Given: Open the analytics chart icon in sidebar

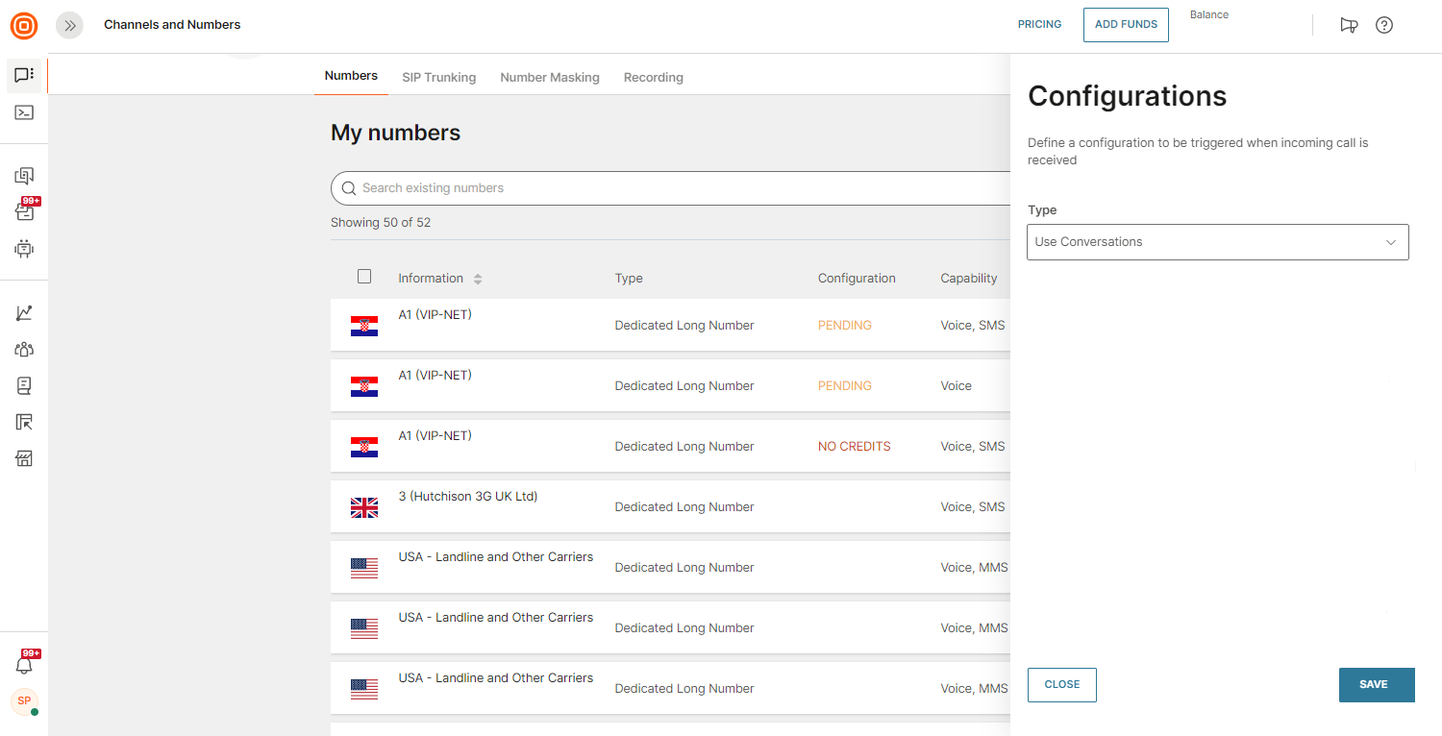Looking at the screenshot, I should point(24,313).
